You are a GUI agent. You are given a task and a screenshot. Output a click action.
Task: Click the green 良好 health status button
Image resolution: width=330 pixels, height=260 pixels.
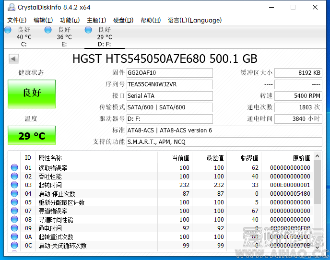tap(32, 94)
